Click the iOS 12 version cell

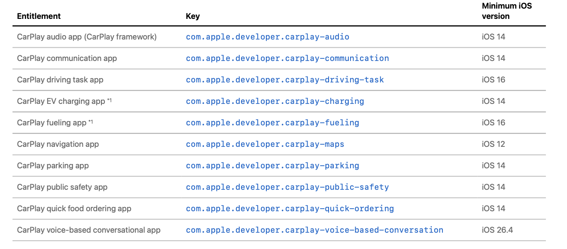coord(493,144)
